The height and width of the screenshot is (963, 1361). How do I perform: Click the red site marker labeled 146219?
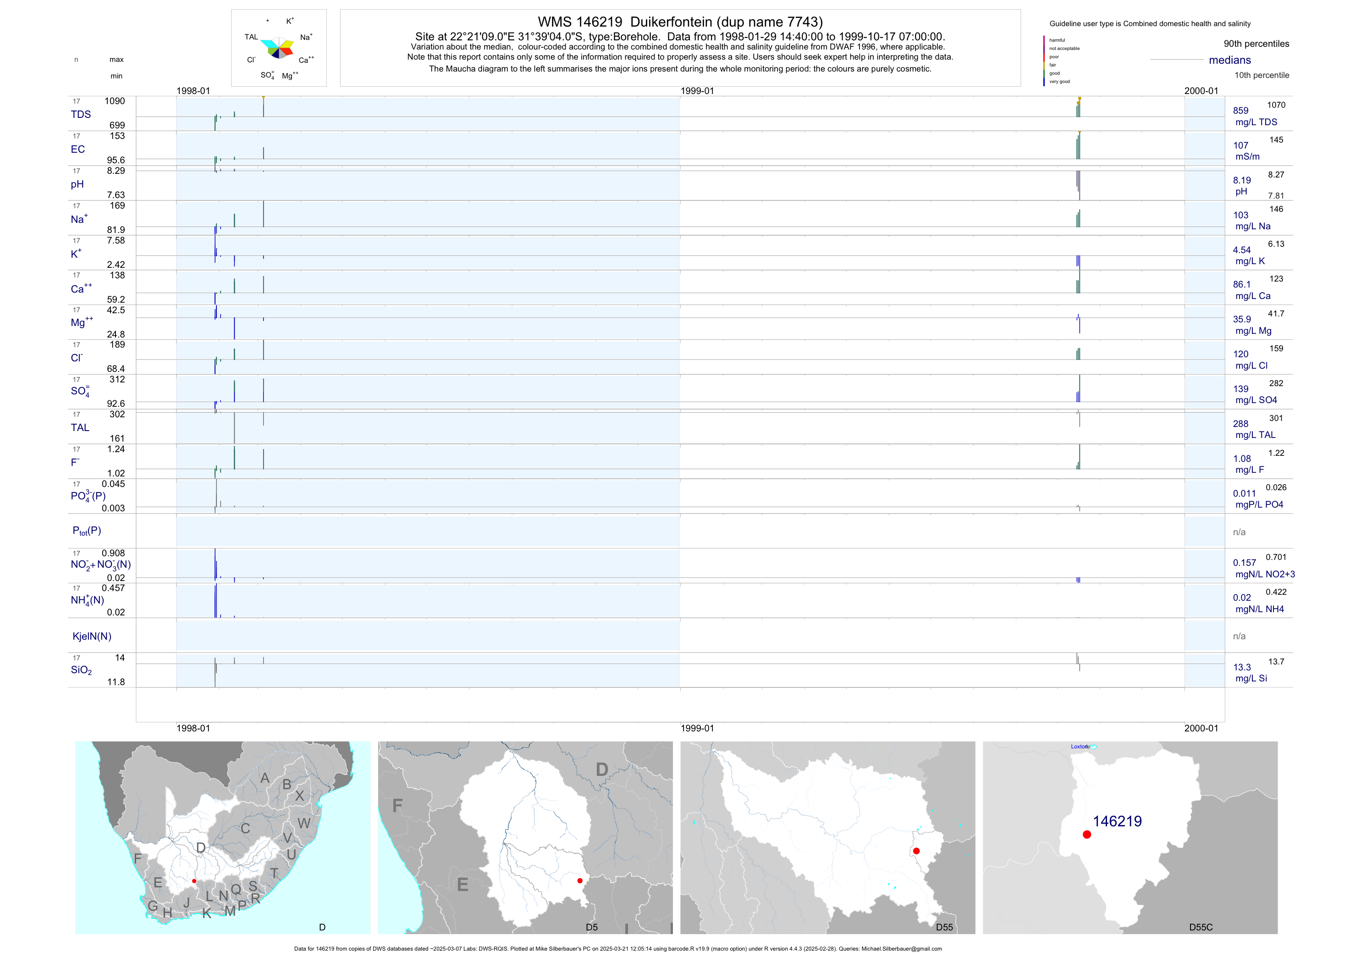1086,834
